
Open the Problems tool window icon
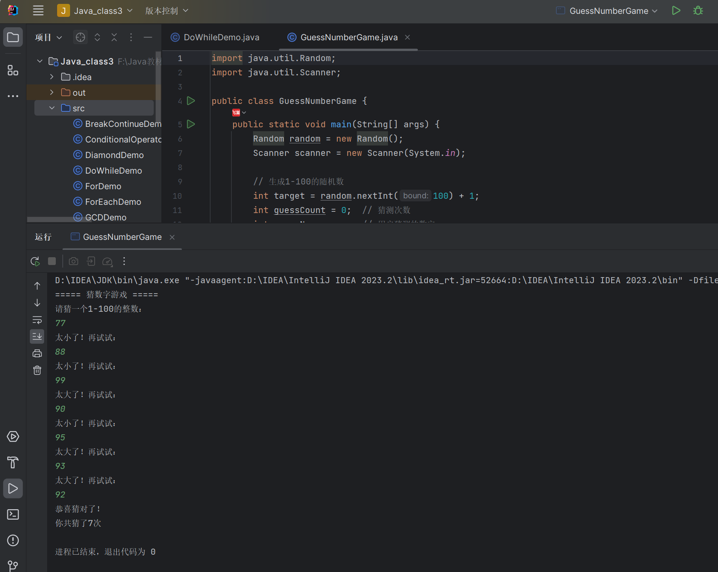13,540
